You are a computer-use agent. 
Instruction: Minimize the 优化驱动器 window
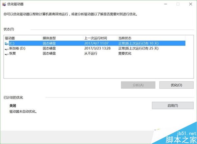[x=165, y=4]
